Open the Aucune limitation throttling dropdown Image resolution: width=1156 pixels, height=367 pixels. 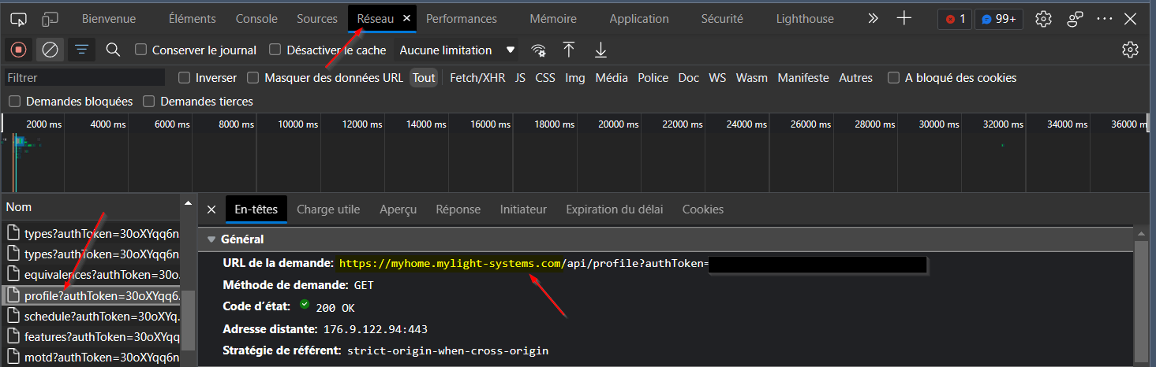[458, 50]
